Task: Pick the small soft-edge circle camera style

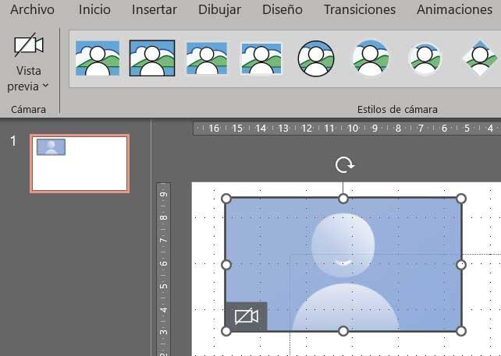Action: point(425,58)
